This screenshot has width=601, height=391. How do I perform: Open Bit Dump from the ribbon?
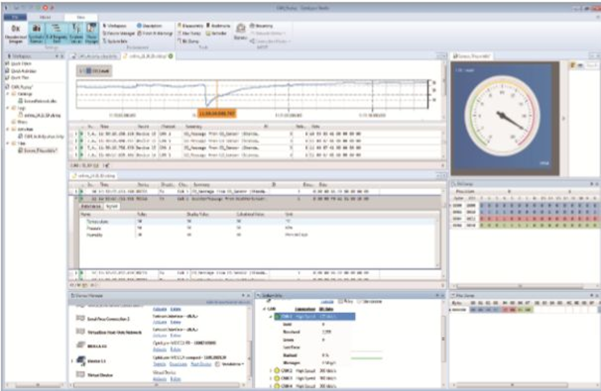pyautogui.click(x=188, y=41)
